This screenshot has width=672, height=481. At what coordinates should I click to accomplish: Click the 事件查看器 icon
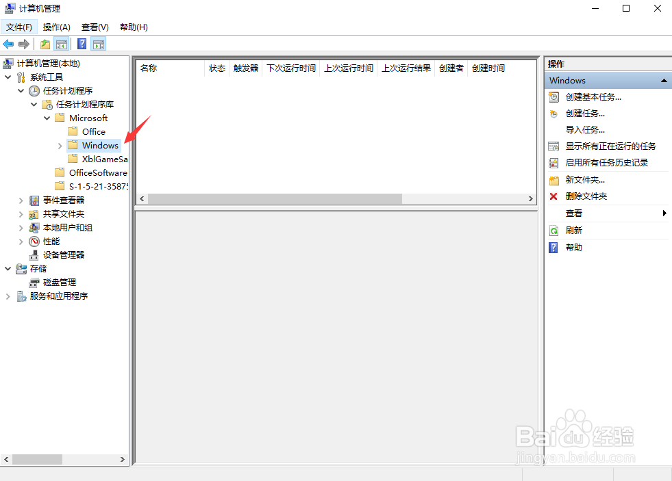[x=34, y=200]
